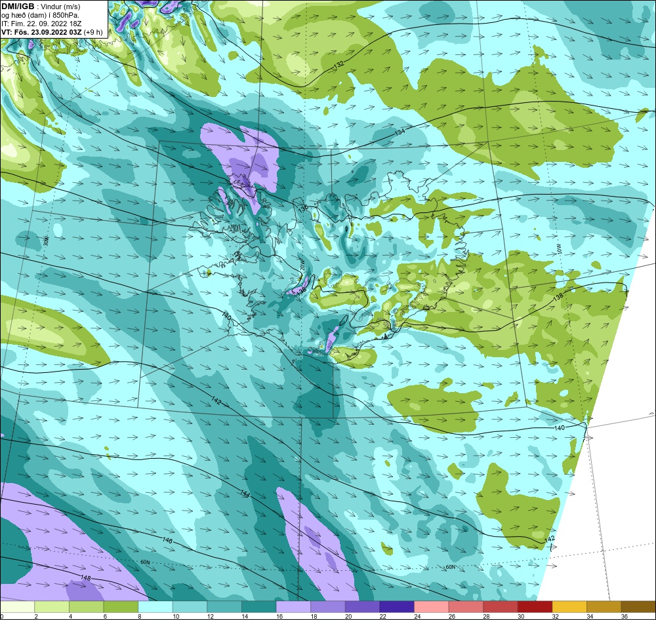This screenshot has height=620, width=656.
Task: Select the light lime 2–4 m/s legend swatch
Action: tap(52, 607)
